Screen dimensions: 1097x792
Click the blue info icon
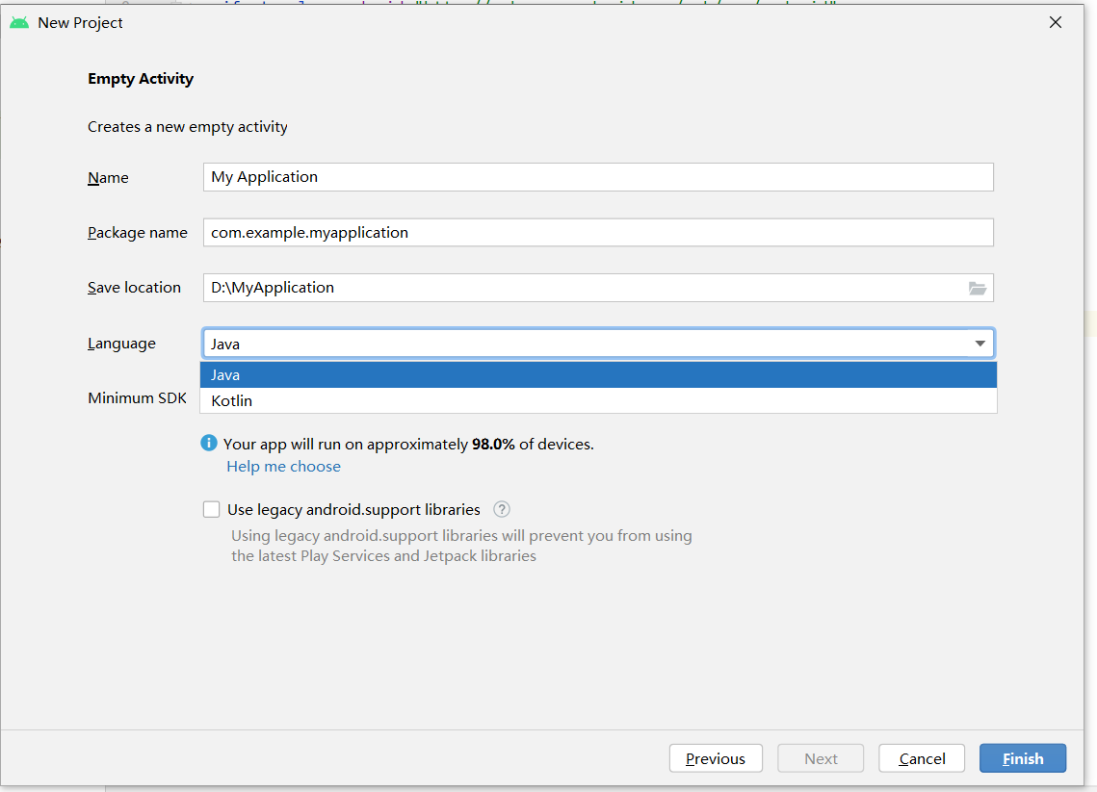coord(209,443)
